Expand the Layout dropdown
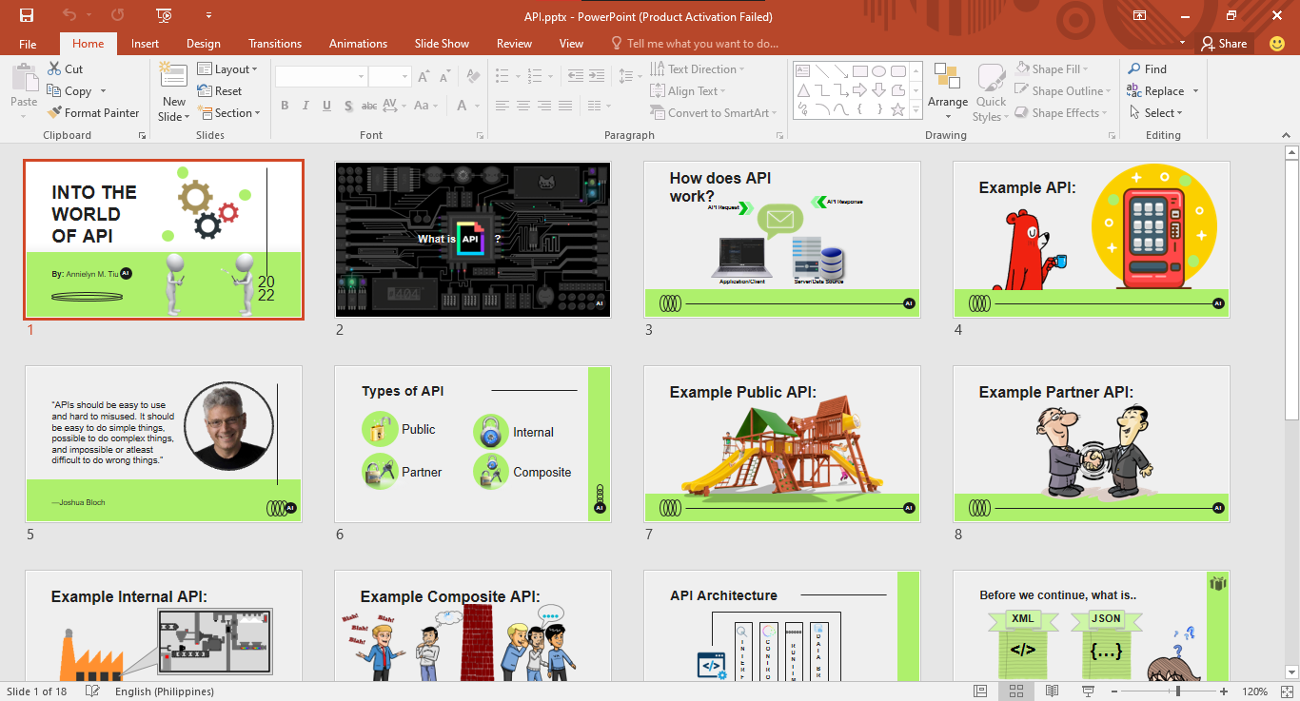 click(x=228, y=69)
